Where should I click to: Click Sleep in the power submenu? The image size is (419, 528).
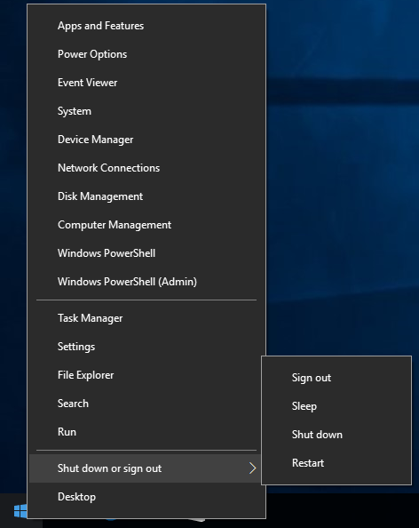pos(336,406)
